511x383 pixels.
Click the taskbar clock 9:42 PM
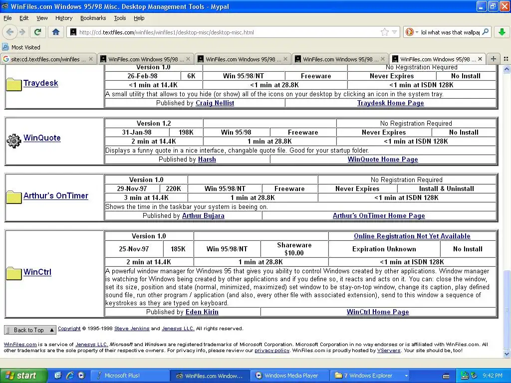pos(493,376)
